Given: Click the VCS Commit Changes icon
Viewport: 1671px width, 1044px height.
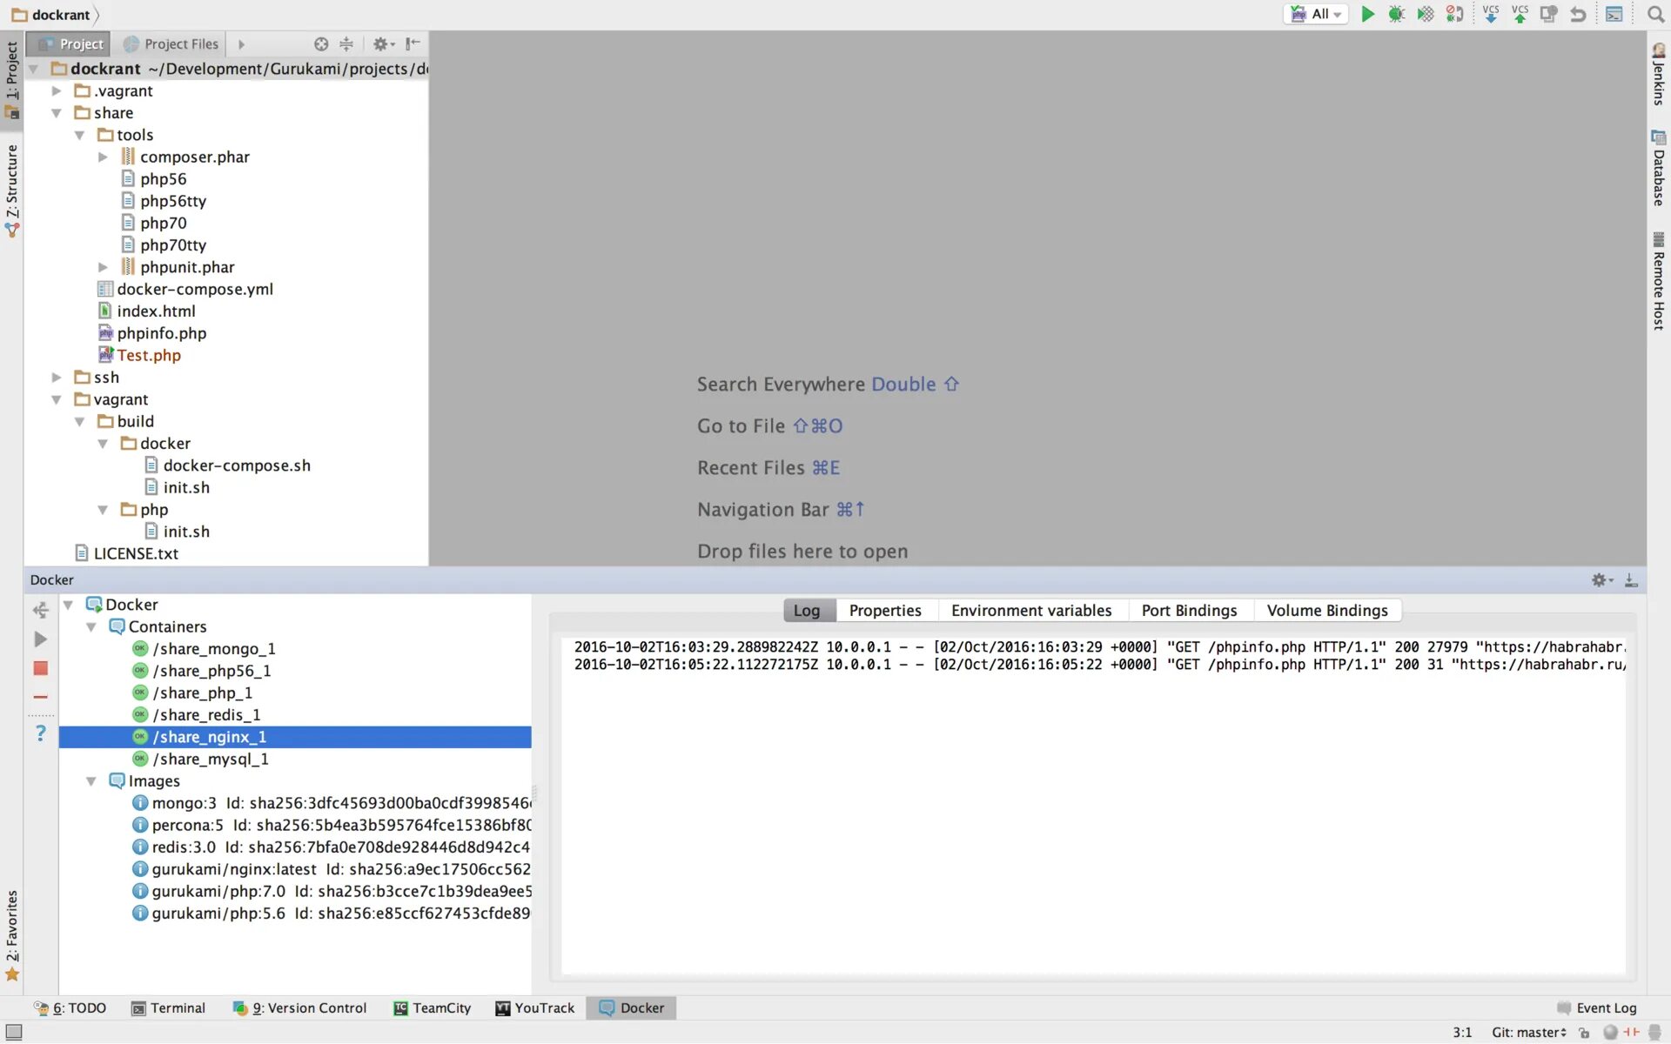Looking at the screenshot, I should [x=1520, y=14].
